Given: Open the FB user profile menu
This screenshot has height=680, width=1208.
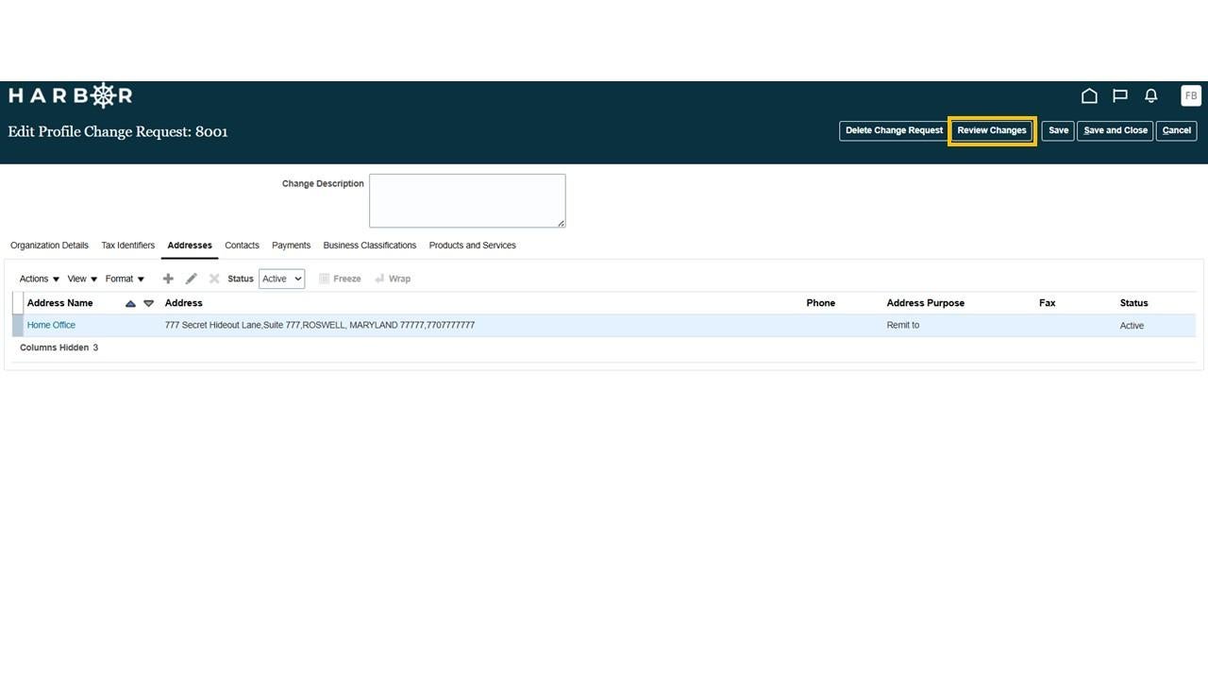Looking at the screenshot, I should [1191, 95].
